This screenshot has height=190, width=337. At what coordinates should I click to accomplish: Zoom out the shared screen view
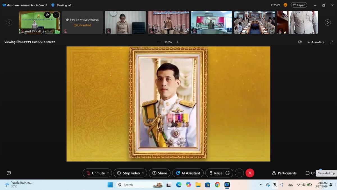(159, 42)
